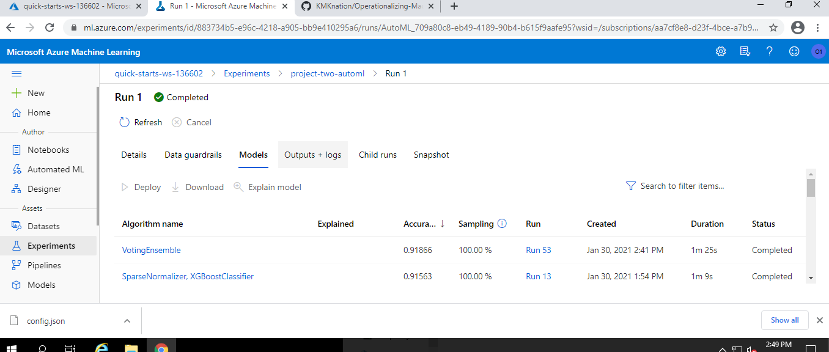This screenshot has height=352, width=829.
Task: Open the Run 13 link
Action: (x=539, y=276)
